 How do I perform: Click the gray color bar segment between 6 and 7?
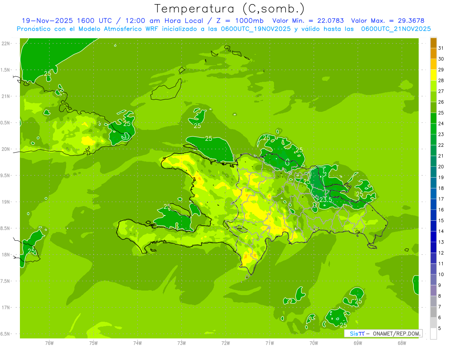click(x=433, y=312)
